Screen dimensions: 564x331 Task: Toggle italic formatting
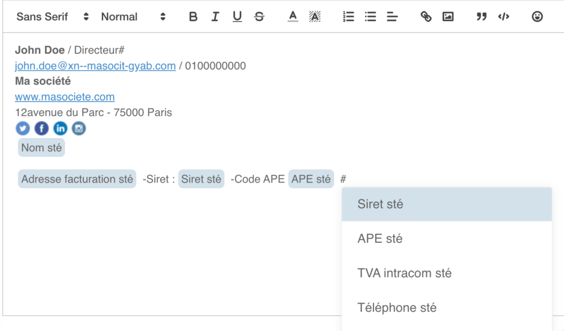(x=215, y=17)
